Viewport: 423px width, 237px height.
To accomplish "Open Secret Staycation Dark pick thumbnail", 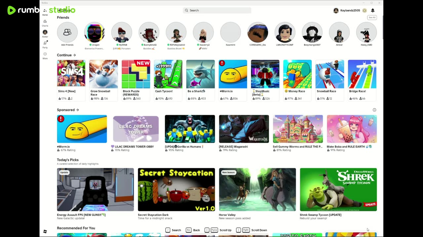I will (176, 190).
